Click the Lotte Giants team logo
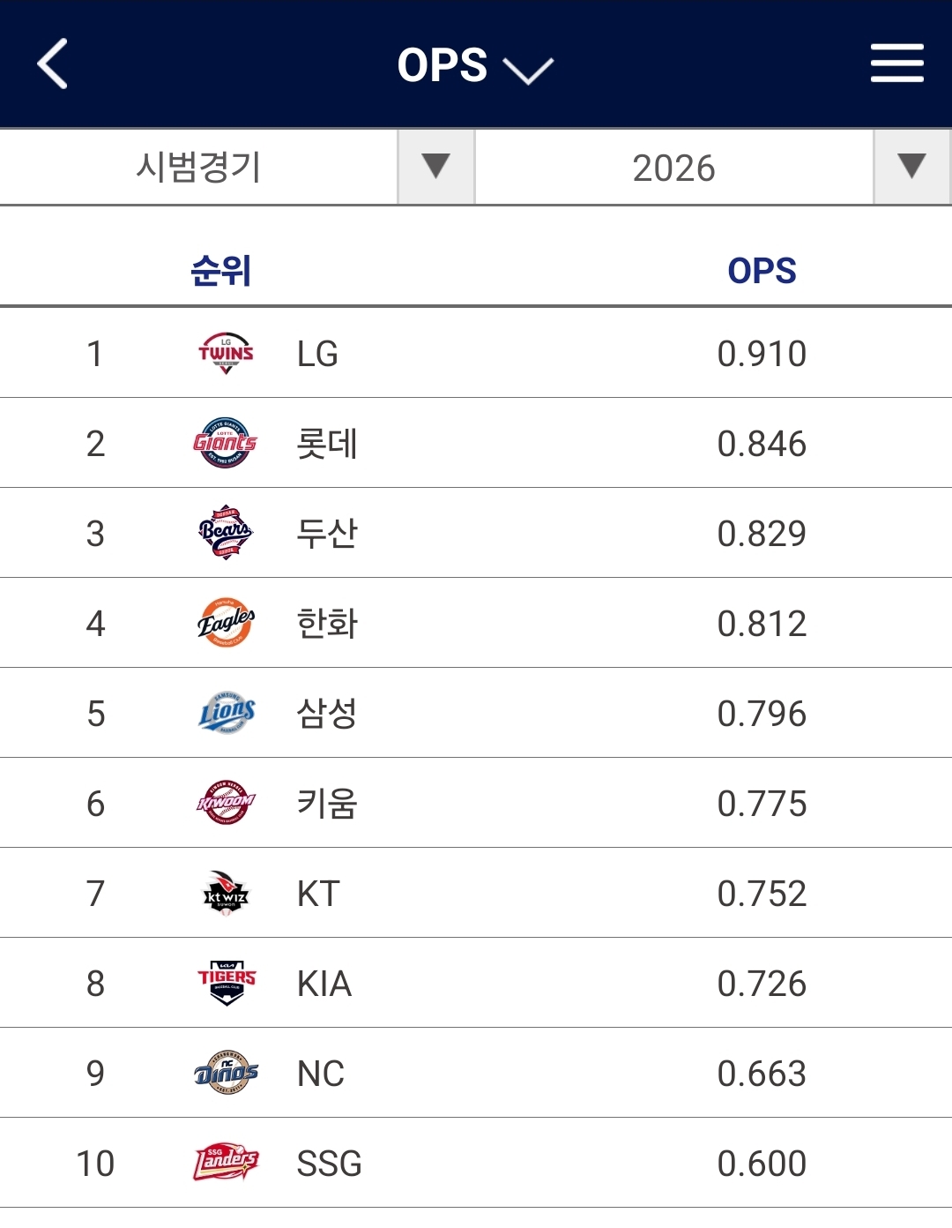952x1228 pixels. [x=226, y=443]
